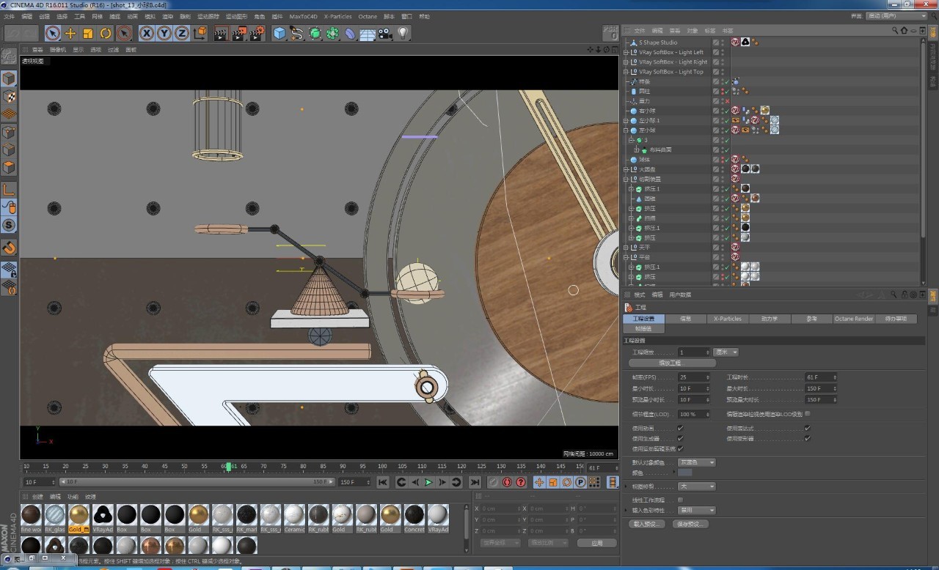This screenshot has width=939, height=570.
Task: Click the S viewport solo icon
Action: (x=9, y=226)
